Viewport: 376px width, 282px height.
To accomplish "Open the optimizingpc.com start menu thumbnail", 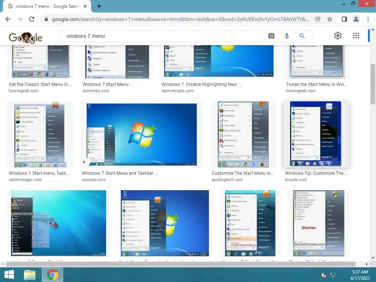I will click(x=40, y=134).
